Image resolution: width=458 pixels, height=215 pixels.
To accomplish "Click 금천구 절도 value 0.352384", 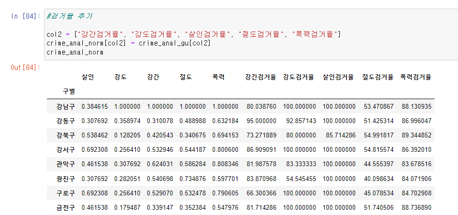I will click(193, 208).
